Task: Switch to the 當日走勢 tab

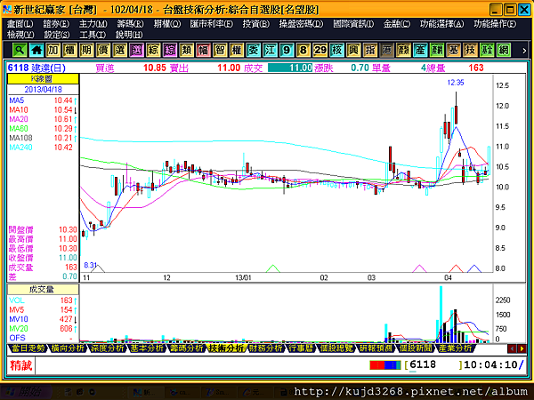Action: 28,348
